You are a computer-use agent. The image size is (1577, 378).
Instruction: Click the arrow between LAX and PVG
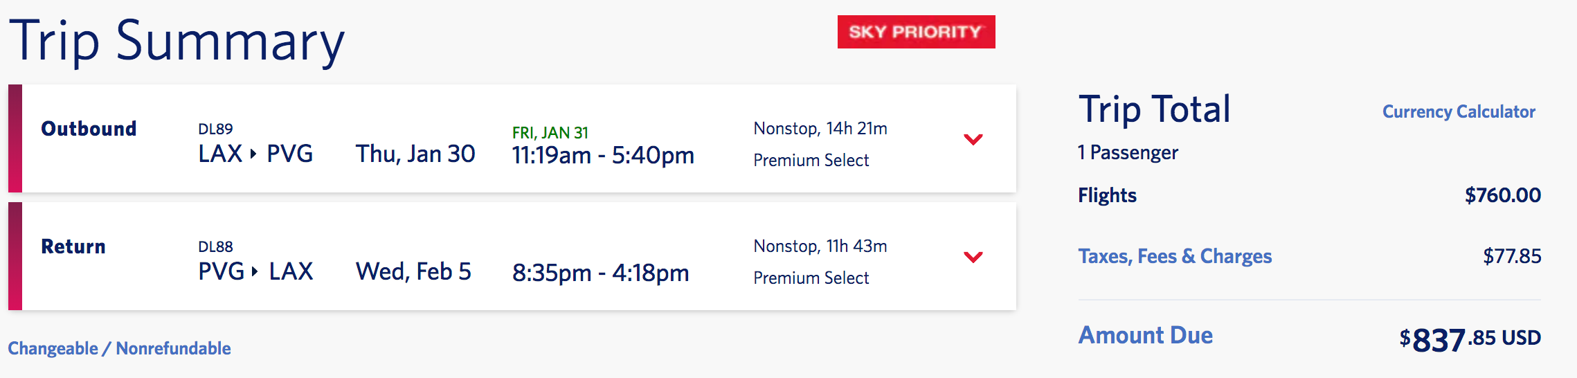(253, 154)
